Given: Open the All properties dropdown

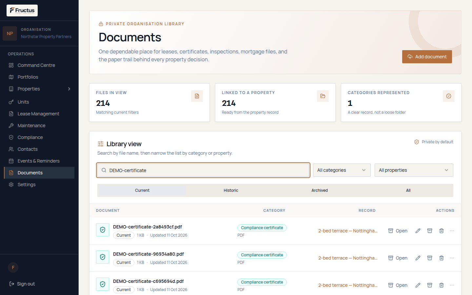Looking at the screenshot, I should click(x=414, y=170).
